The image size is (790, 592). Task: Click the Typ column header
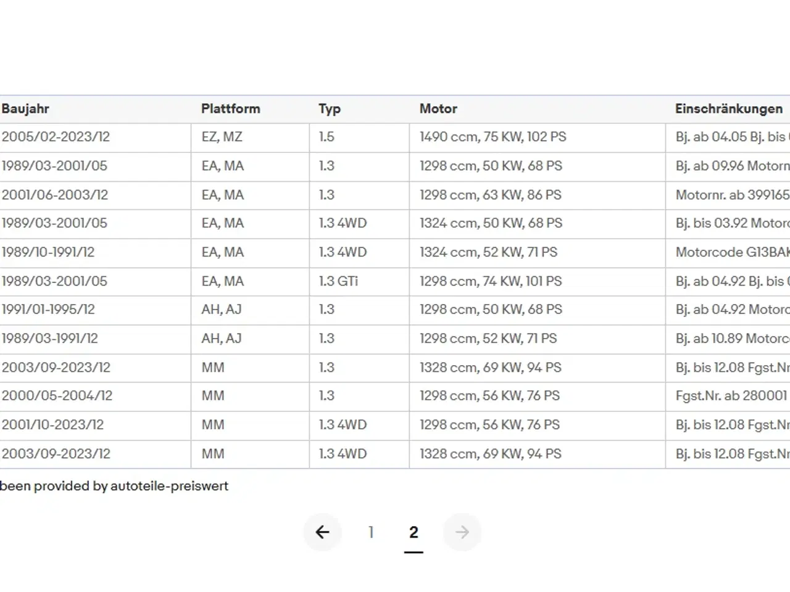click(x=330, y=109)
